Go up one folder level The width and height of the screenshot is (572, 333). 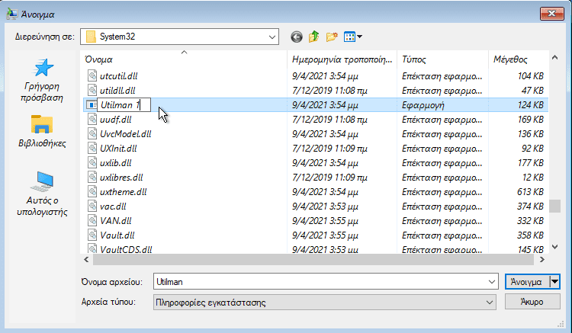pyautogui.click(x=313, y=37)
